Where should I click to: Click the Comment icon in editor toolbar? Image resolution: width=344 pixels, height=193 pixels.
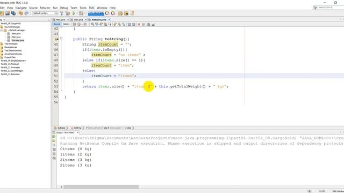click(149, 24)
